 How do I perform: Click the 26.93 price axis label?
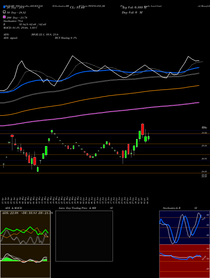204,159
